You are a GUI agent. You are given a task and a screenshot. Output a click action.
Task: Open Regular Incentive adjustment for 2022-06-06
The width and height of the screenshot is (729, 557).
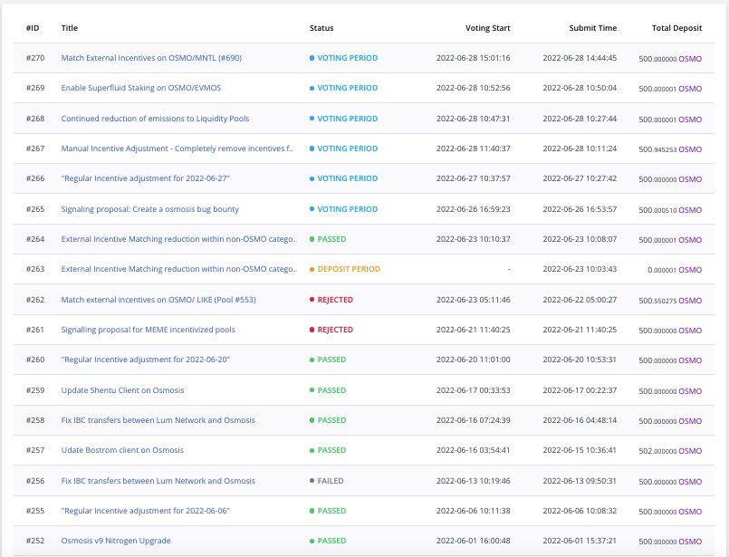pos(145,511)
